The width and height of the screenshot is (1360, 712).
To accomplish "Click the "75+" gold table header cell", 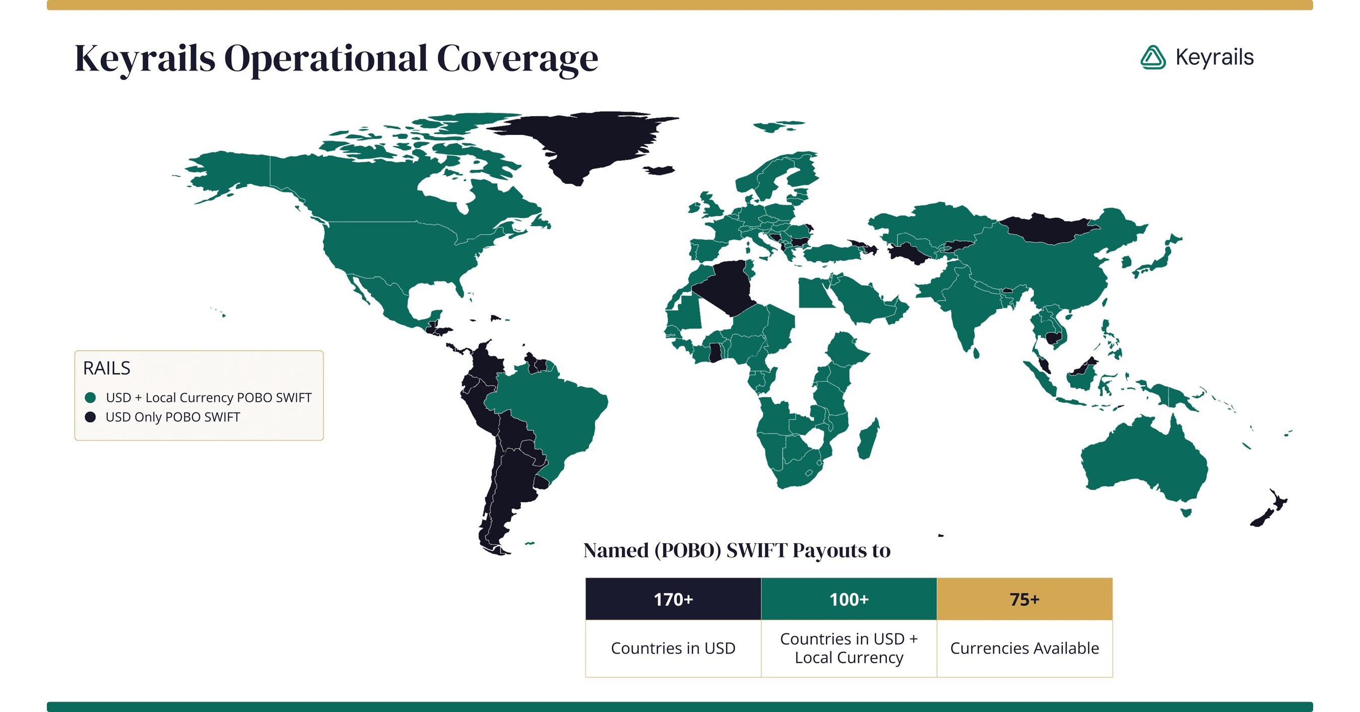I will pyautogui.click(x=1025, y=599).
